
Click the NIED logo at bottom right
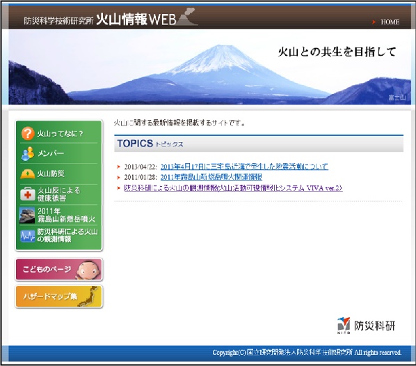click(x=366, y=326)
